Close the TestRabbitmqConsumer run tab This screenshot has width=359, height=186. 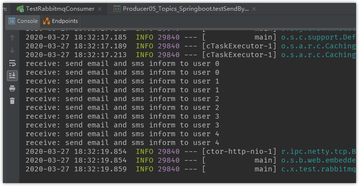coord(99,9)
